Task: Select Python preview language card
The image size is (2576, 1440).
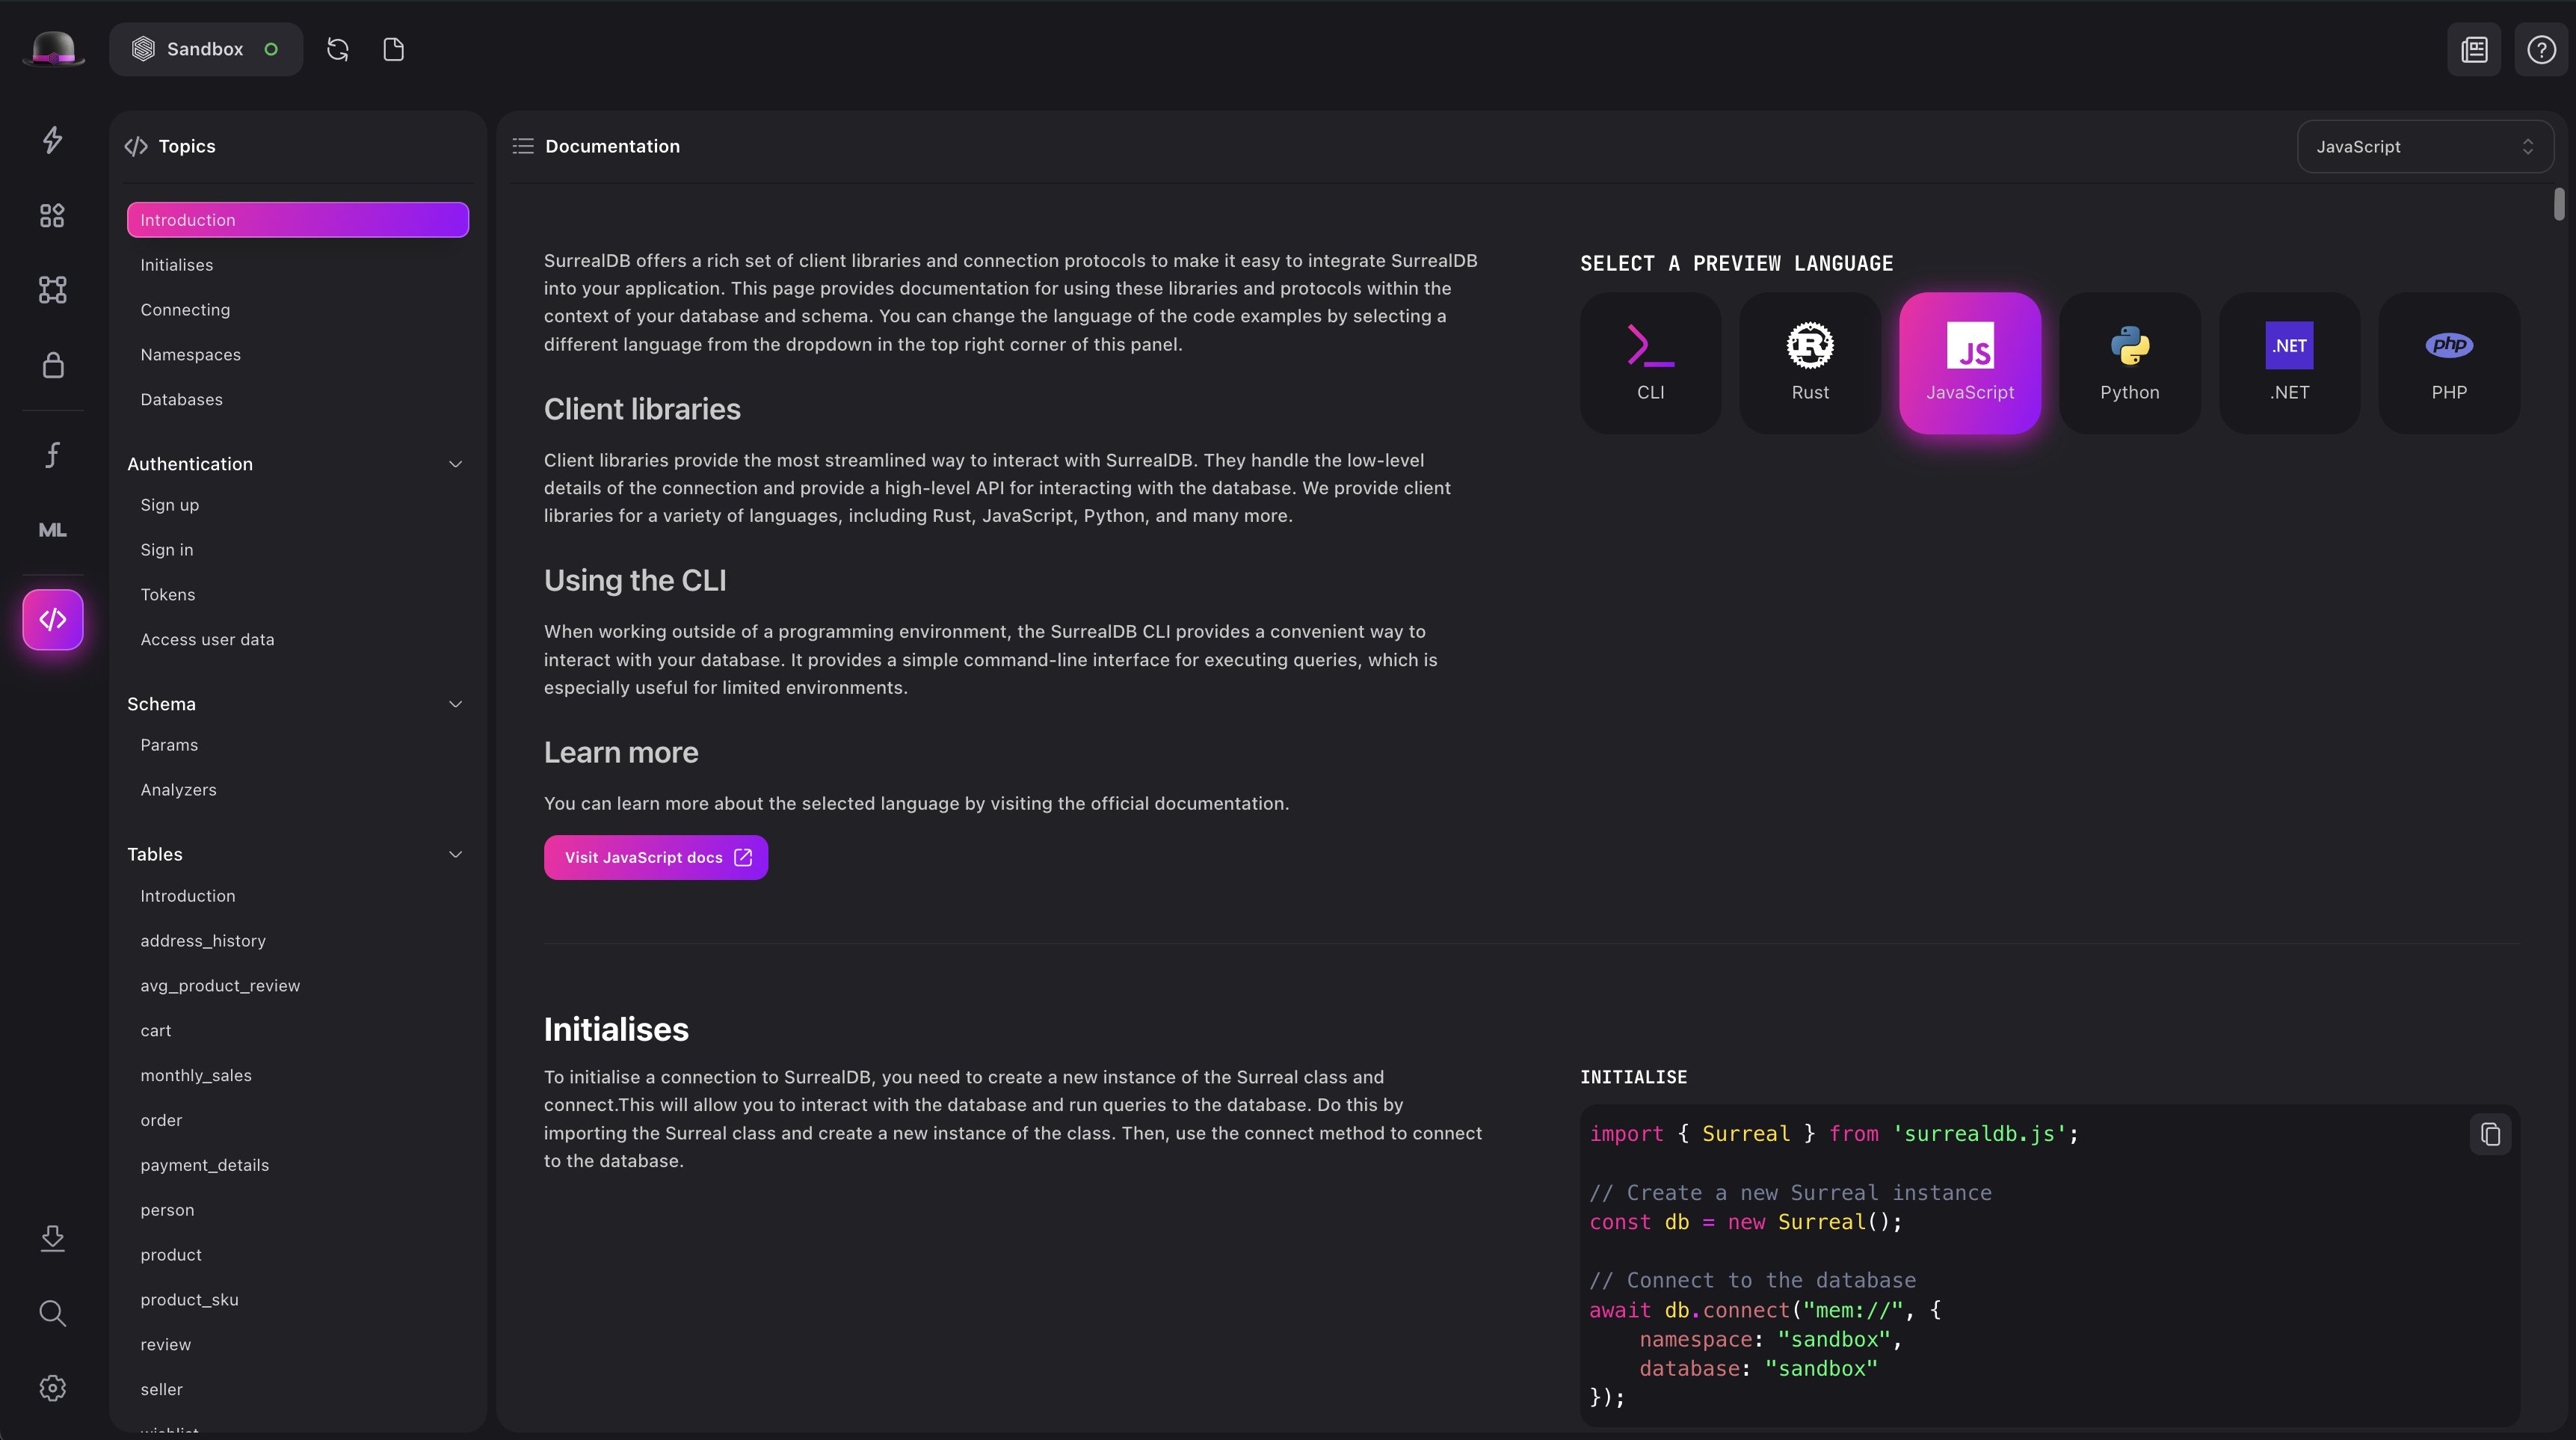Action: pos(2130,363)
